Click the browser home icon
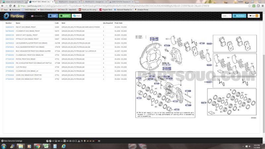Viewport: 265px width, 149px height. coord(14,6)
